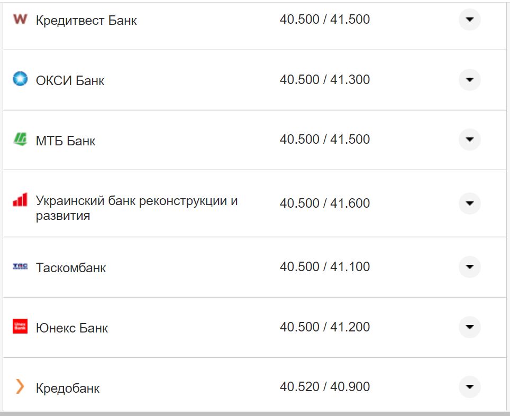The image size is (510, 416).
Task: Expand the ОКСИ Банк rate details
Action: click(469, 80)
